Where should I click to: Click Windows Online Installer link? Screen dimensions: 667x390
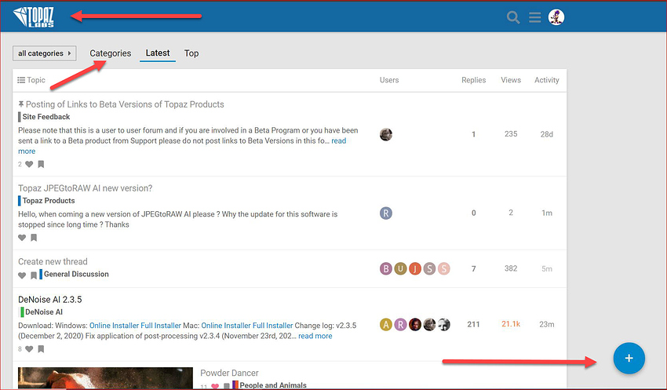[114, 326]
